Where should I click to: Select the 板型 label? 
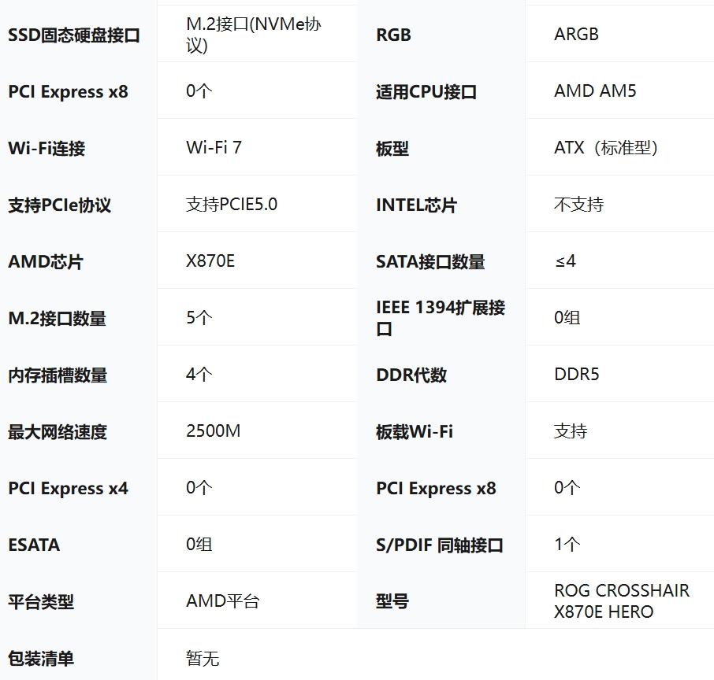click(392, 148)
